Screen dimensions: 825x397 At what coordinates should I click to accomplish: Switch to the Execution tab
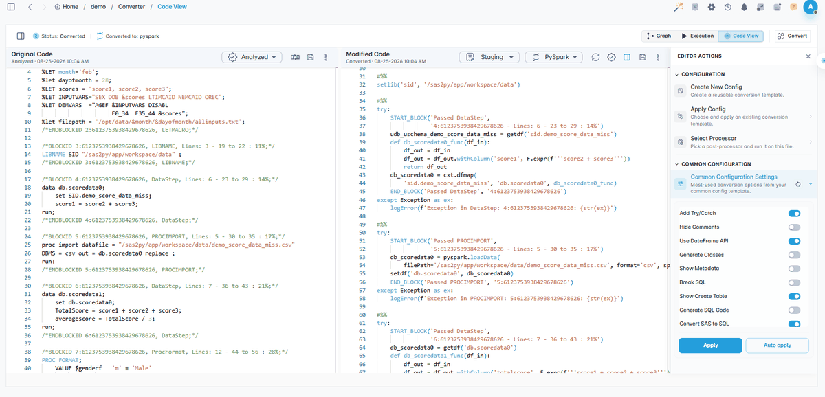[x=698, y=36]
